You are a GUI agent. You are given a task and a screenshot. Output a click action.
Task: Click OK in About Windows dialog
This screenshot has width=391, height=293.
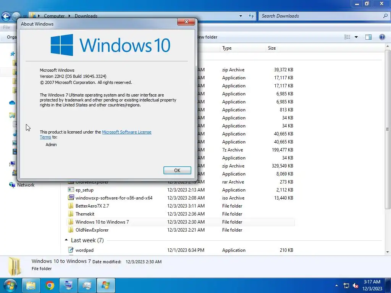pyautogui.click(x=177, y=170)
